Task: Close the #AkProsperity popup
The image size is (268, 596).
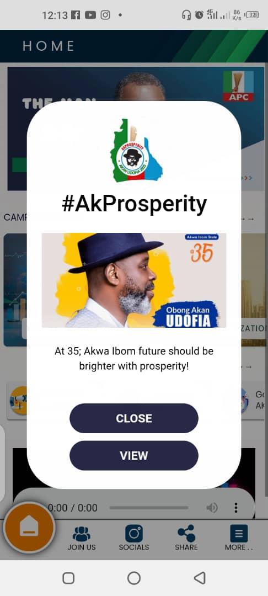Action: pyautogui.click(x=134, y=418)
